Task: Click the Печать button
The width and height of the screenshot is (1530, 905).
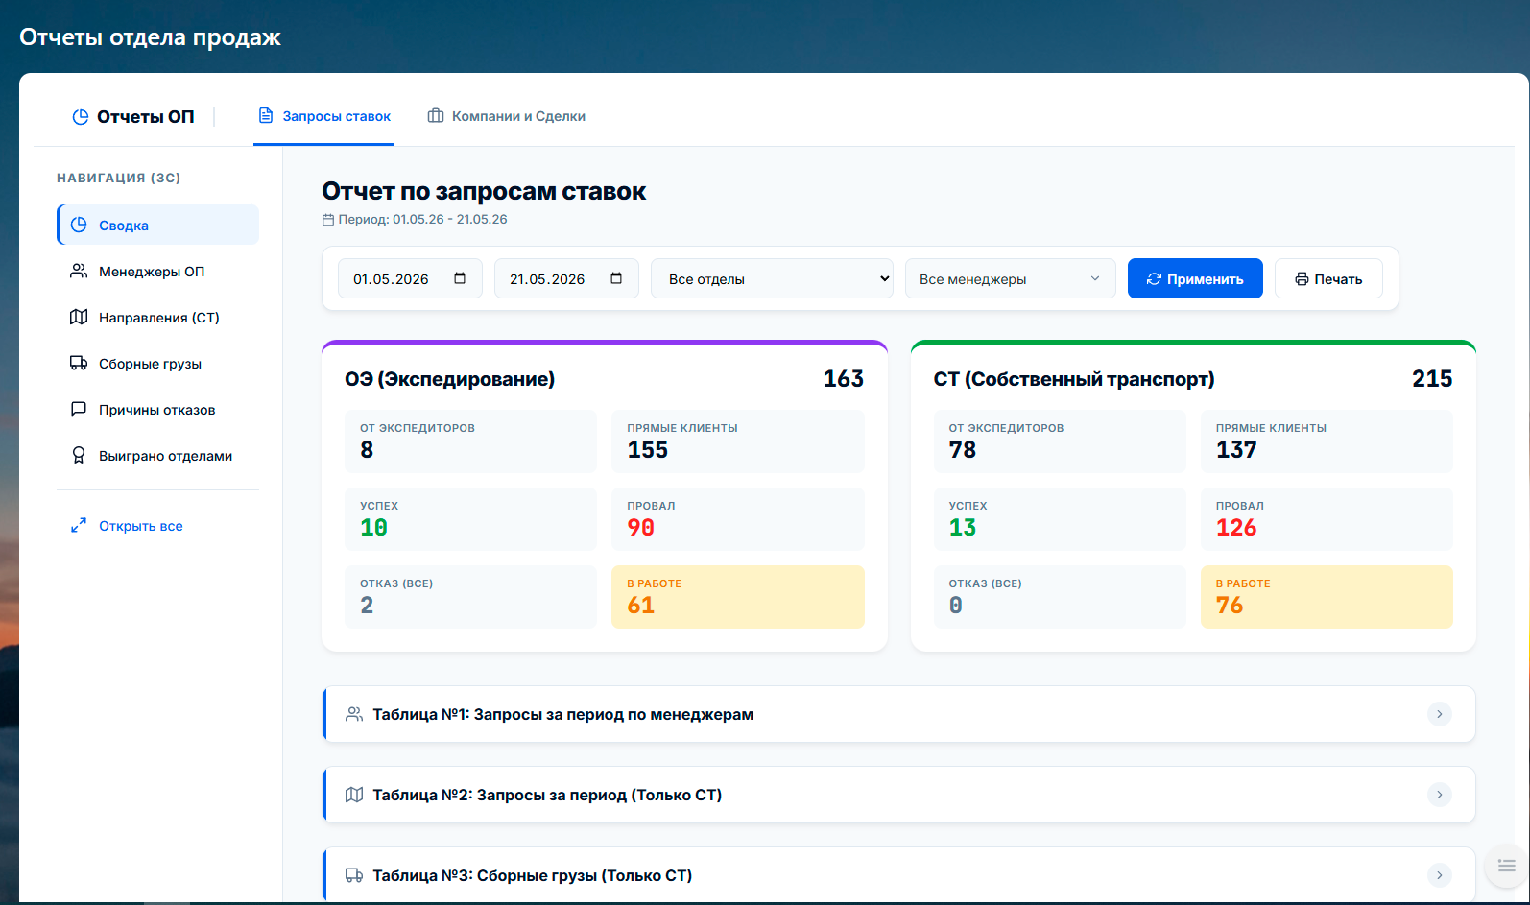Action: point(1328,278)
